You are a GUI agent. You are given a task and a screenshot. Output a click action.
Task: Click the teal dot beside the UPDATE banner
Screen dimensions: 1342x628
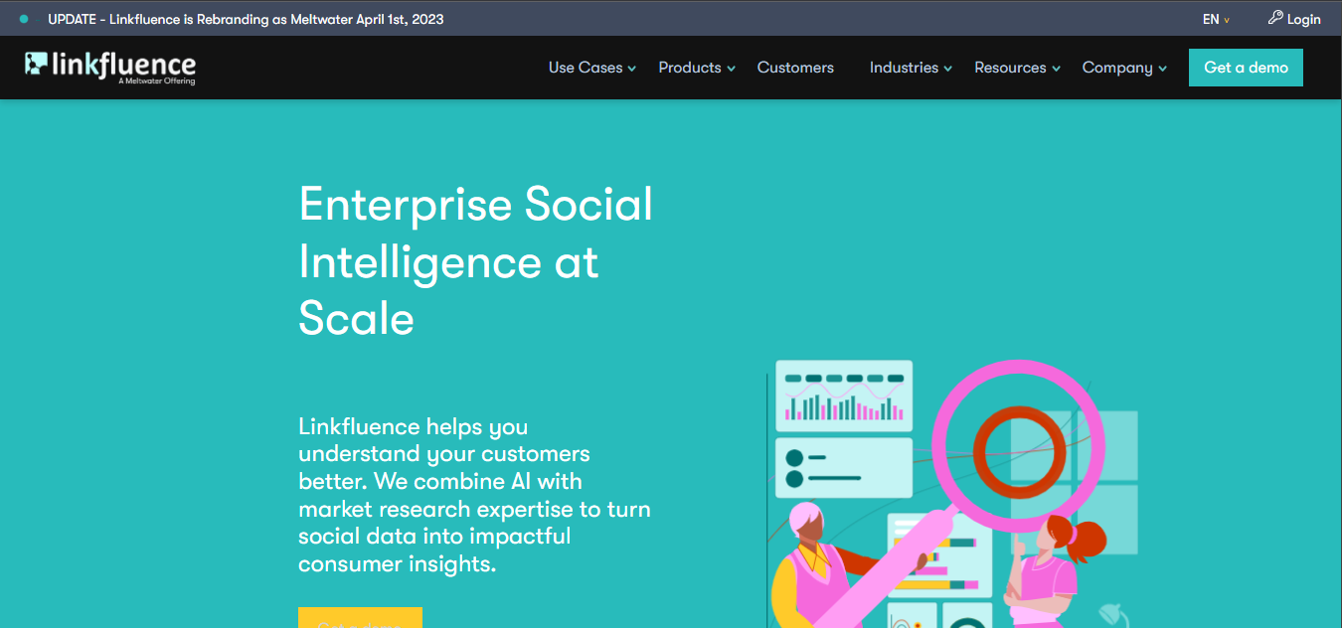point(24,19)
